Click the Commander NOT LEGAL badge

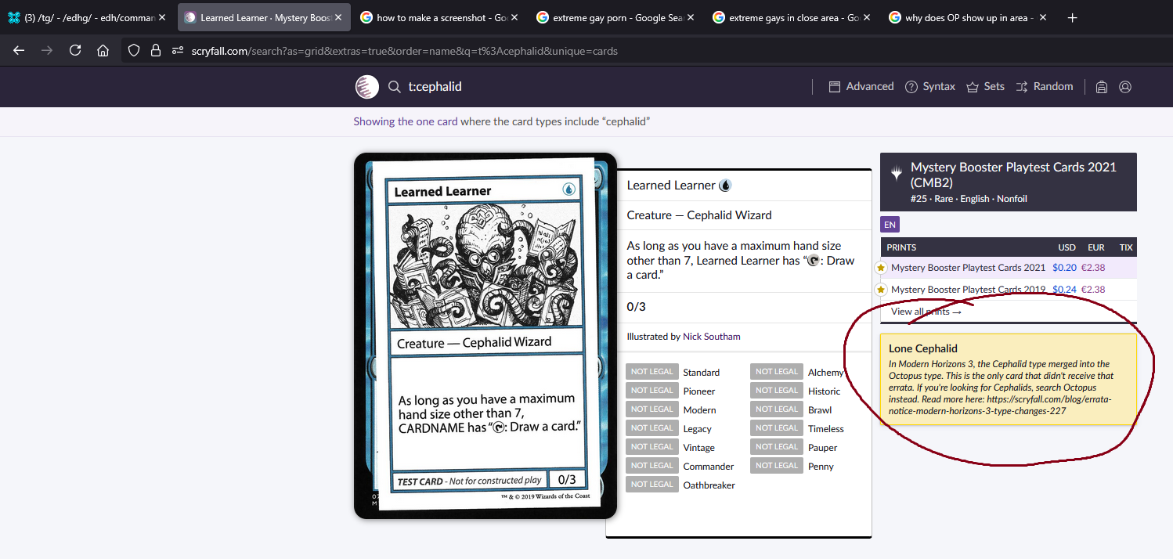tap(651, 466)
